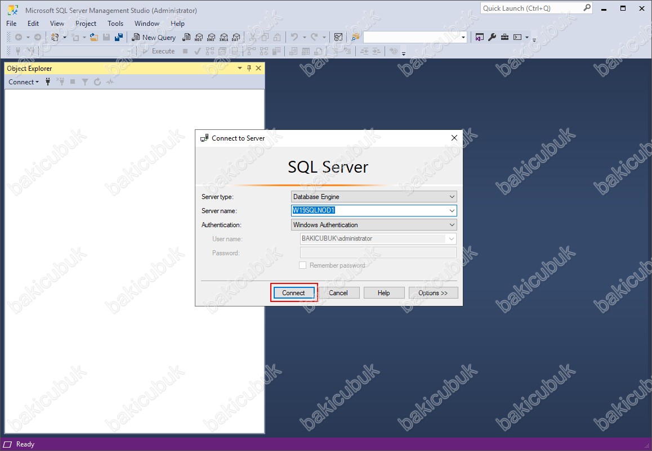Screen dimensions: 652x451
Task: Start an Analysis Services MDX query
Action: (199, 37)
